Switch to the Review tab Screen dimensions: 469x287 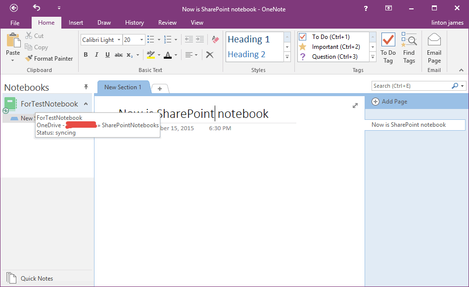click(x=167, y=23)
